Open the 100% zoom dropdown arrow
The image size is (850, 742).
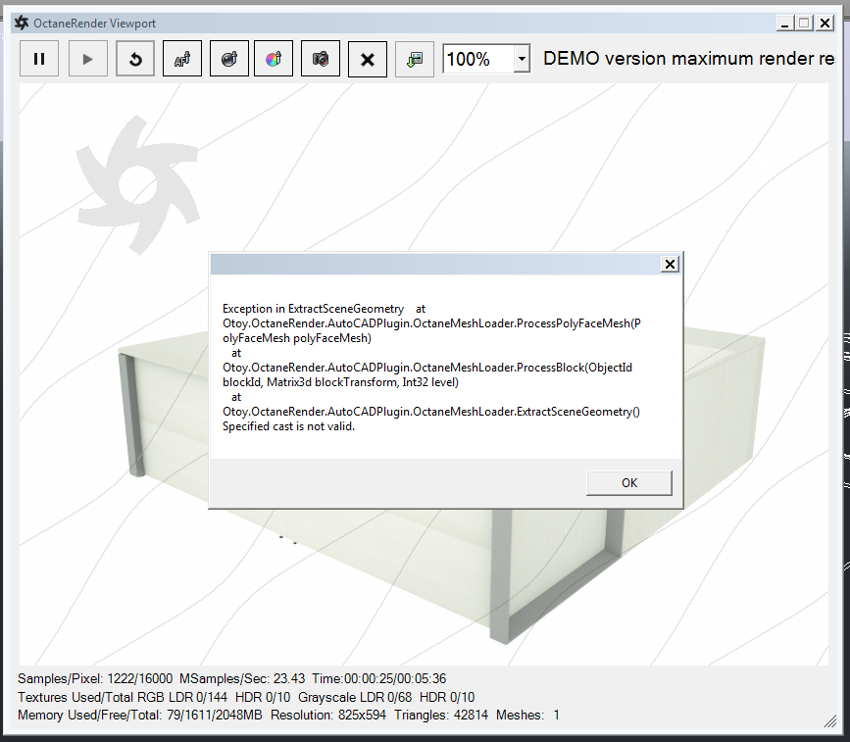[522, 58]
